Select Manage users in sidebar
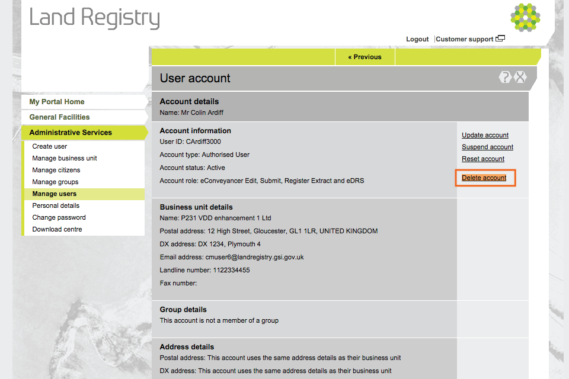Viewport: 569px width, 379px height. point(84,194)
